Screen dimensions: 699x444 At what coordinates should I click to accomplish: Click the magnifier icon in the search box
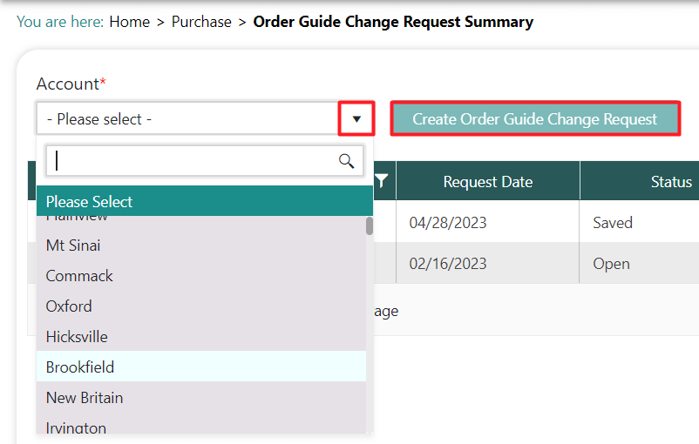pos(346,161)
